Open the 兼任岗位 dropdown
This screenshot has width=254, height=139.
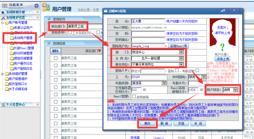pyautogui.click(x=157, y=64)
